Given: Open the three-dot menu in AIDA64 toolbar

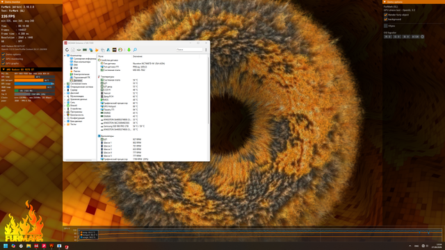Looking at the screenshot, I should point(206,50).
